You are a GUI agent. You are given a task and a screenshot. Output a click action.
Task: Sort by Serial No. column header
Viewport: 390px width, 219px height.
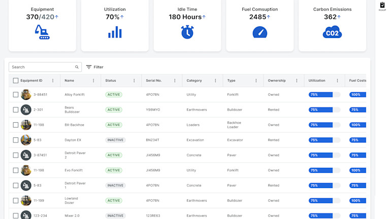point(154,81)
